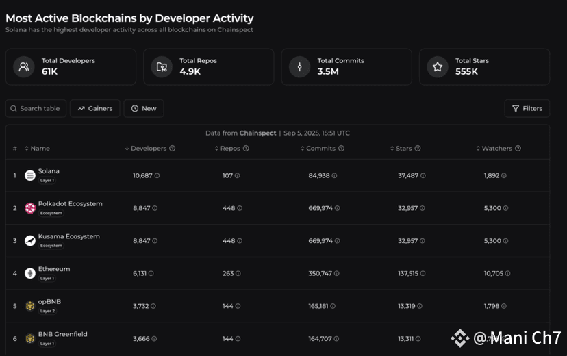Screen dimensions: 567x356
Task: Open the Filters button
Action: click(x=527, y=108)
